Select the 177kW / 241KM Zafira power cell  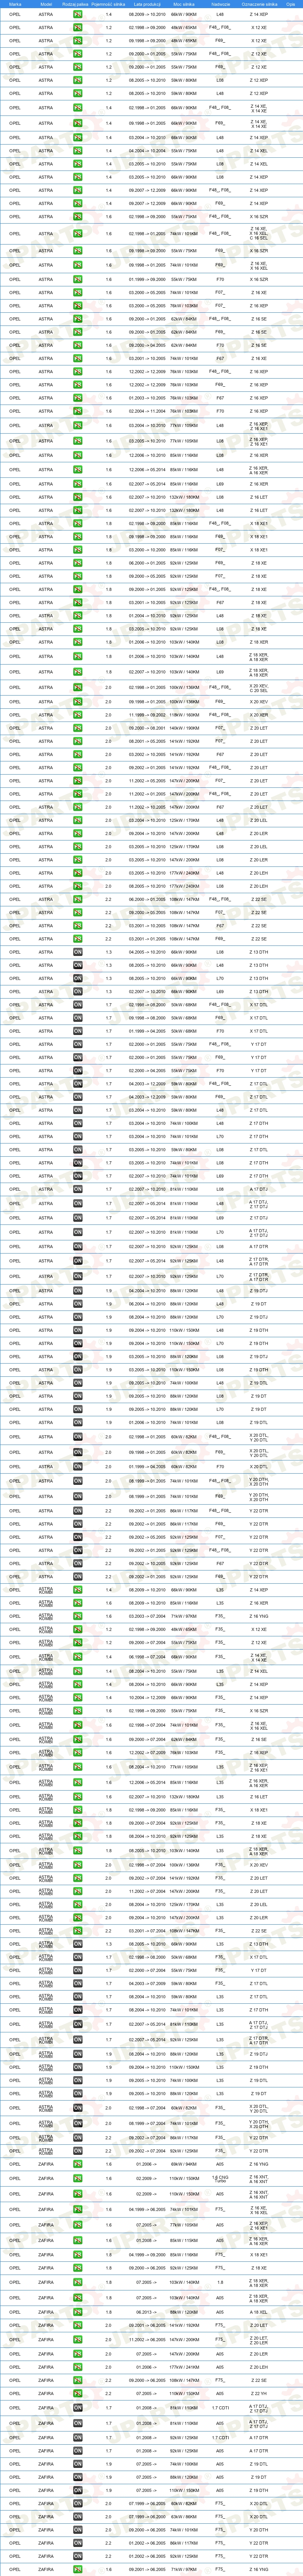click(184, 2367)
